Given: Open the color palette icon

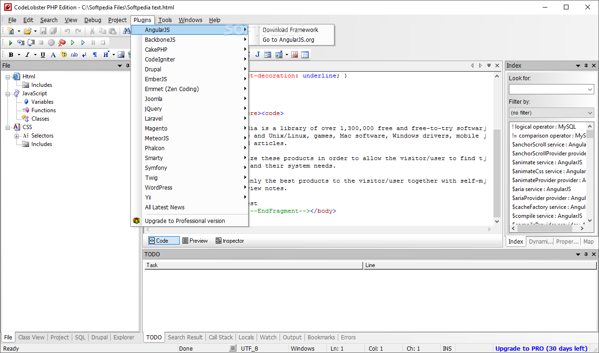Looking at the screenshot, I should 63,55.
